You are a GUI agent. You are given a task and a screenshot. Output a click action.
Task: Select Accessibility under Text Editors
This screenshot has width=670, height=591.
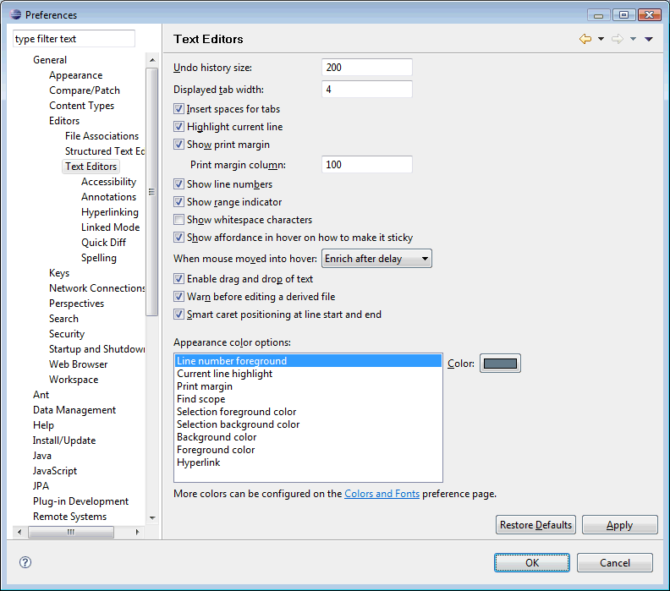[x=108, y=182]
